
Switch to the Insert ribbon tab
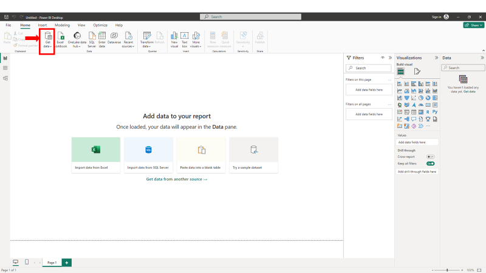(x=43, y=25)
